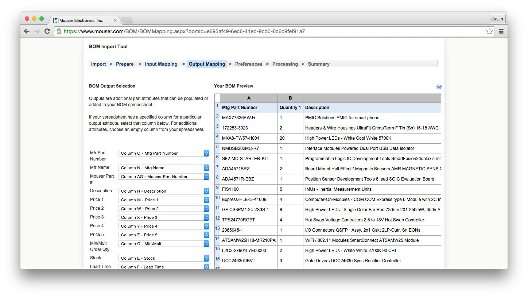Image resolution: width=528 pixels, height=298 pixels.
Task: Open a new browser tab
Action: coord(127,20)
